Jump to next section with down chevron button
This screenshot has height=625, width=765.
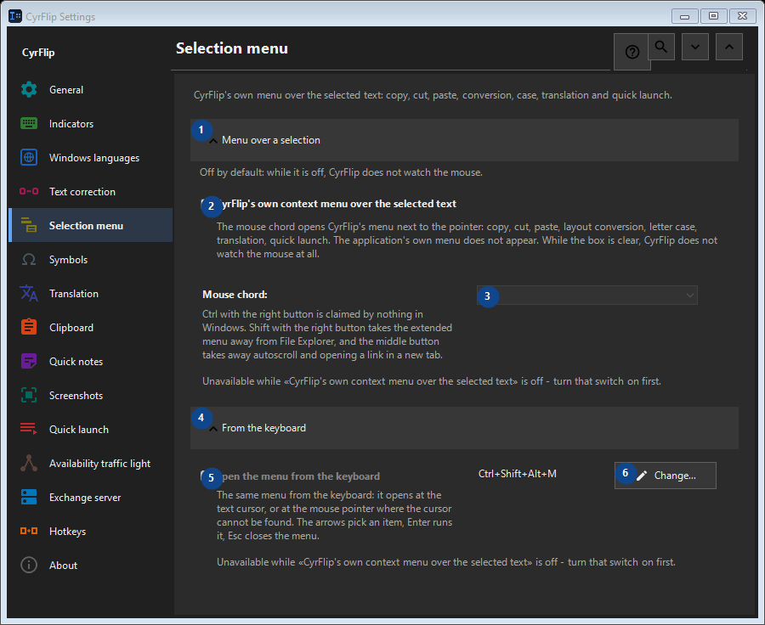695,47
